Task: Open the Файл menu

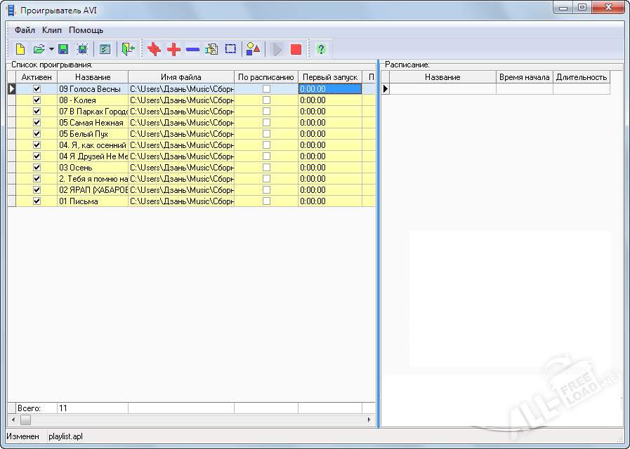Action: [x=25, y=30]
